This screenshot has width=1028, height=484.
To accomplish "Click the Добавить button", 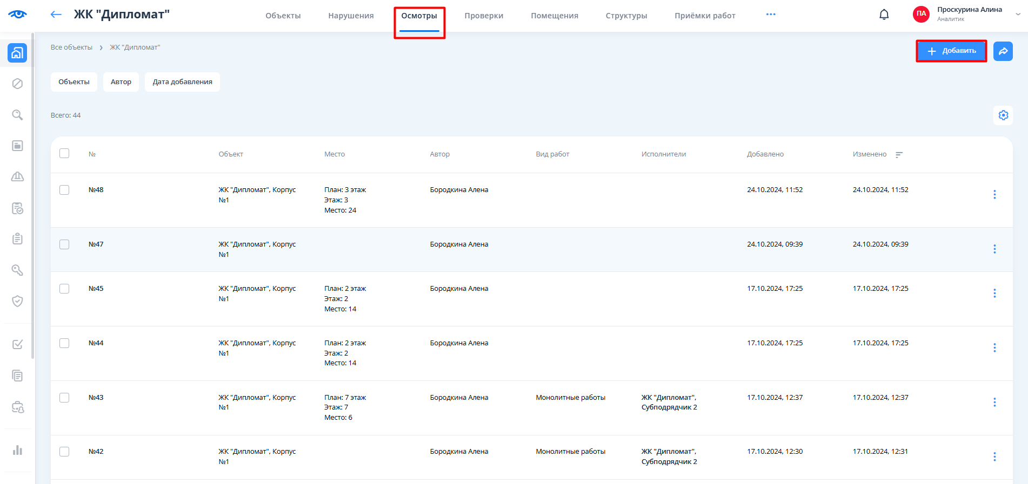I will pyautogui.click(x=951, y=51).
